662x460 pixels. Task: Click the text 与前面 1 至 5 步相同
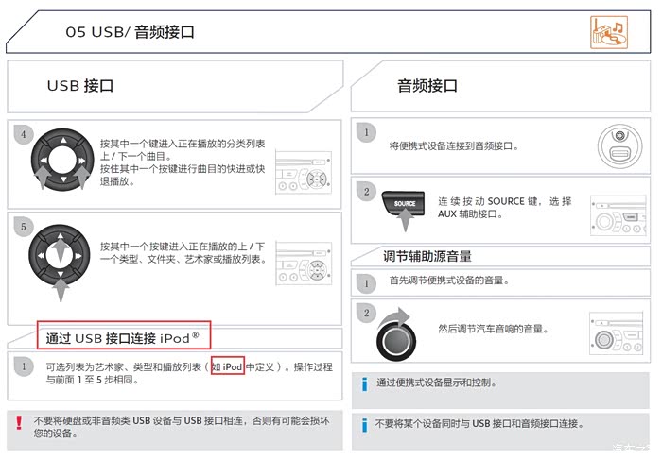pos(92,380)
